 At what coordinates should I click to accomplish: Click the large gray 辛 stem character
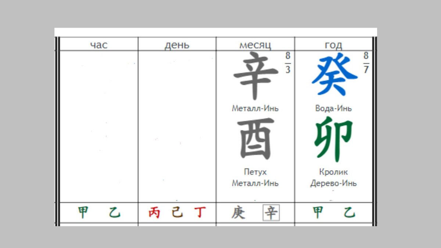(255, 76)
